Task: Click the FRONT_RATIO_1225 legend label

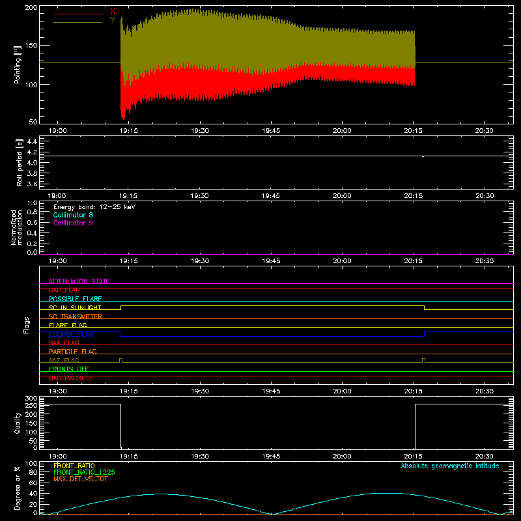Action: (x=85, y=472)
